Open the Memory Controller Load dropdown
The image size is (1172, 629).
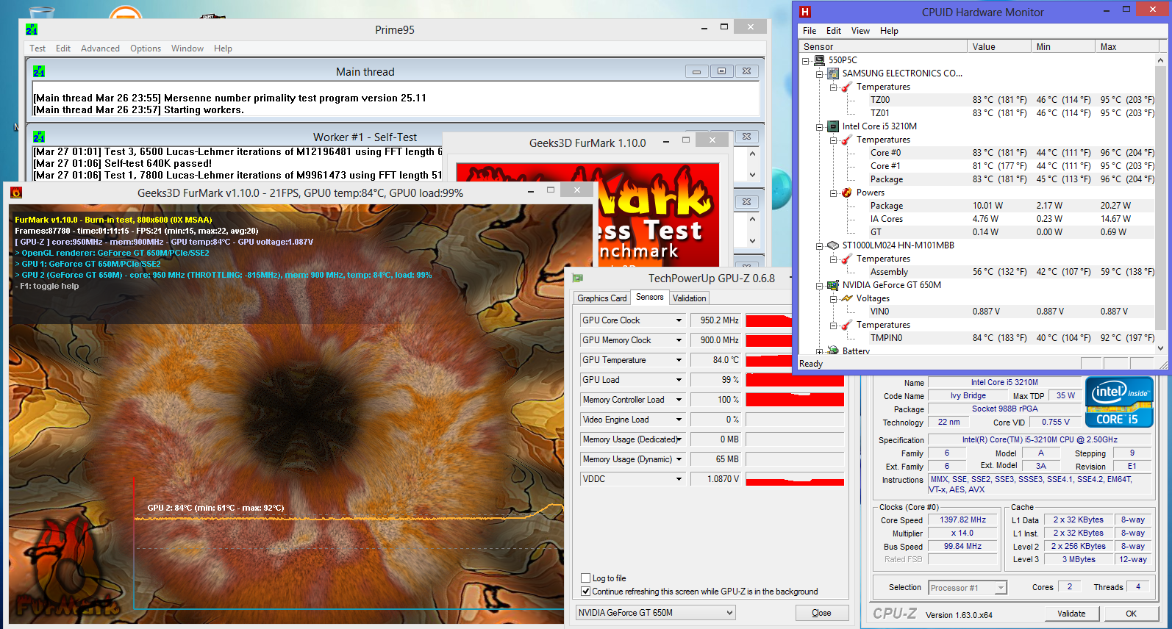(679, 400)
